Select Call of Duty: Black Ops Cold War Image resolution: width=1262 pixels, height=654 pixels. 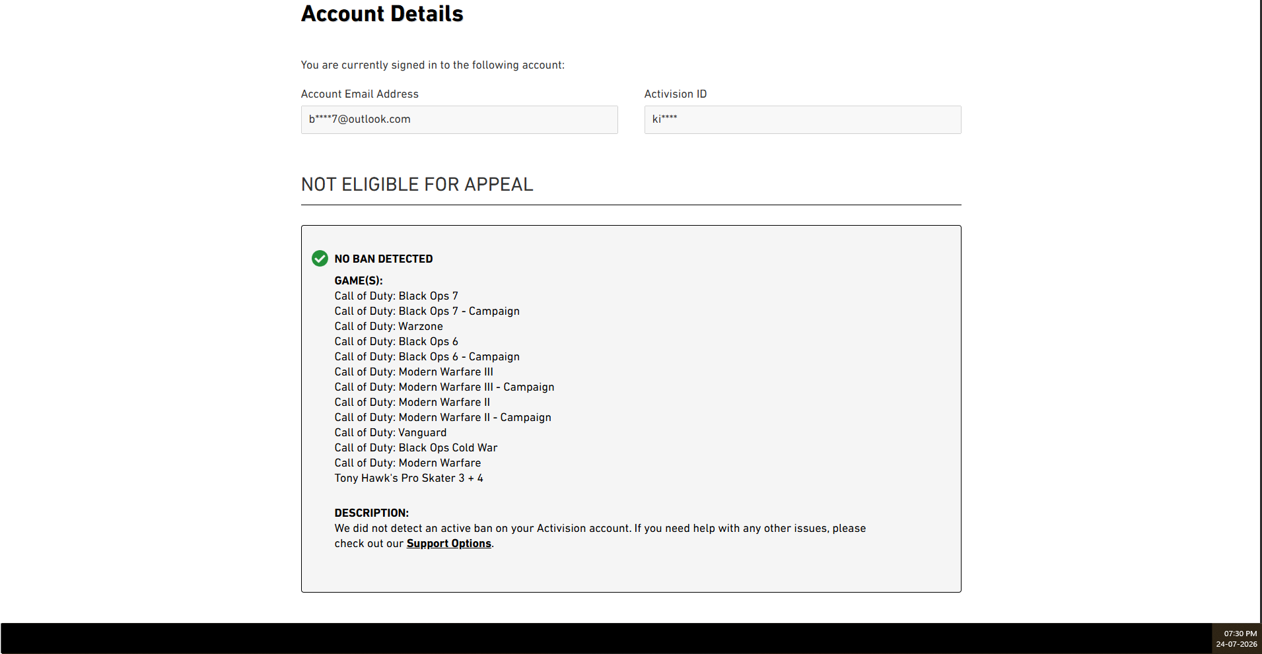click(x=416, y=447)
